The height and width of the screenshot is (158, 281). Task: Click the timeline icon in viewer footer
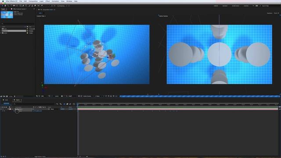[x=108, y=96]
